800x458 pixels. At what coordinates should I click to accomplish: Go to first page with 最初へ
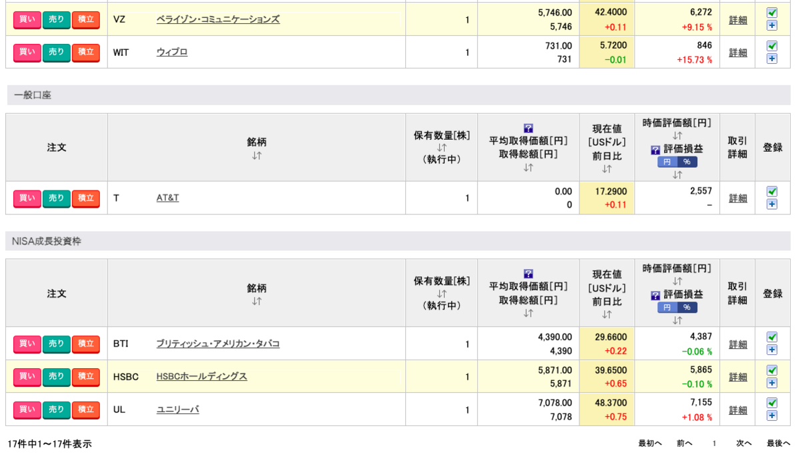pyautogui.click(x=650, y=443)
